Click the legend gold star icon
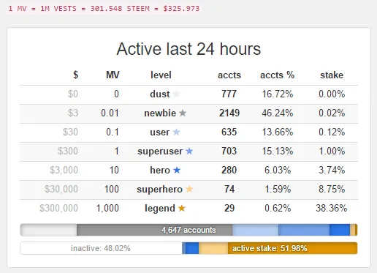The height and width of the screenshot is (273, 377). (182, 208)
